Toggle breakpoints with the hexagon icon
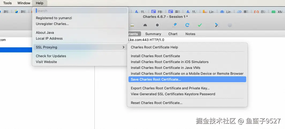The width and height of the screenshot is (285, 129). coord(157,25)
